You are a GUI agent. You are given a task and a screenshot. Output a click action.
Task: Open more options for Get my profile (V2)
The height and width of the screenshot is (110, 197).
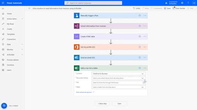(x=145, y=47)
